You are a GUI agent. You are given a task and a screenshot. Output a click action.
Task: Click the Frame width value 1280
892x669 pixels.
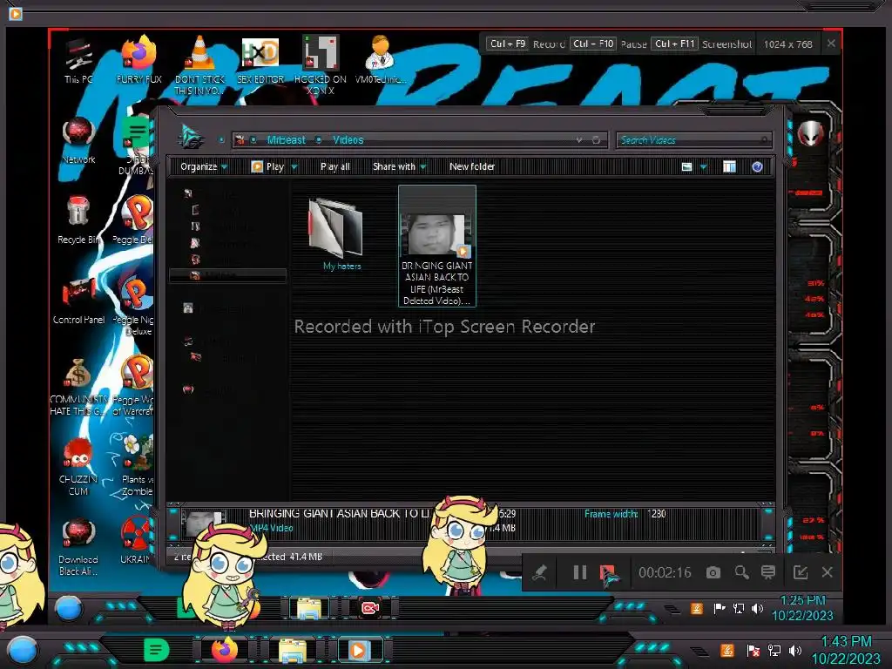[657, 514]
